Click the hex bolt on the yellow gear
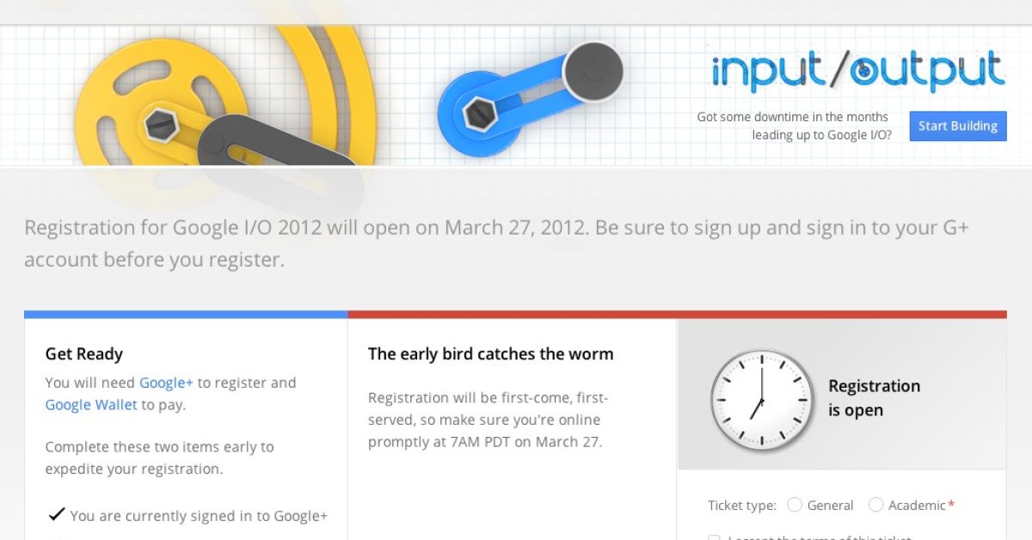 pyautogui.click(x=160, y=126)
